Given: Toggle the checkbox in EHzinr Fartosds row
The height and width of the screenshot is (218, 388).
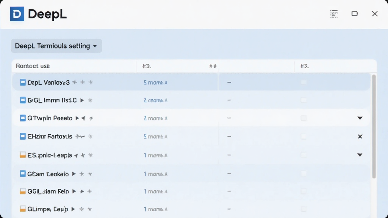Looking at the screenshot, I should click(x=304, y=136).
